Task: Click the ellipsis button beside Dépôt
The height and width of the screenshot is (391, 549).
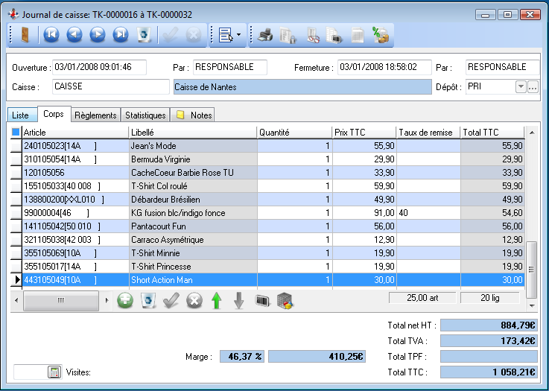Action: click(x=533, y=86)
